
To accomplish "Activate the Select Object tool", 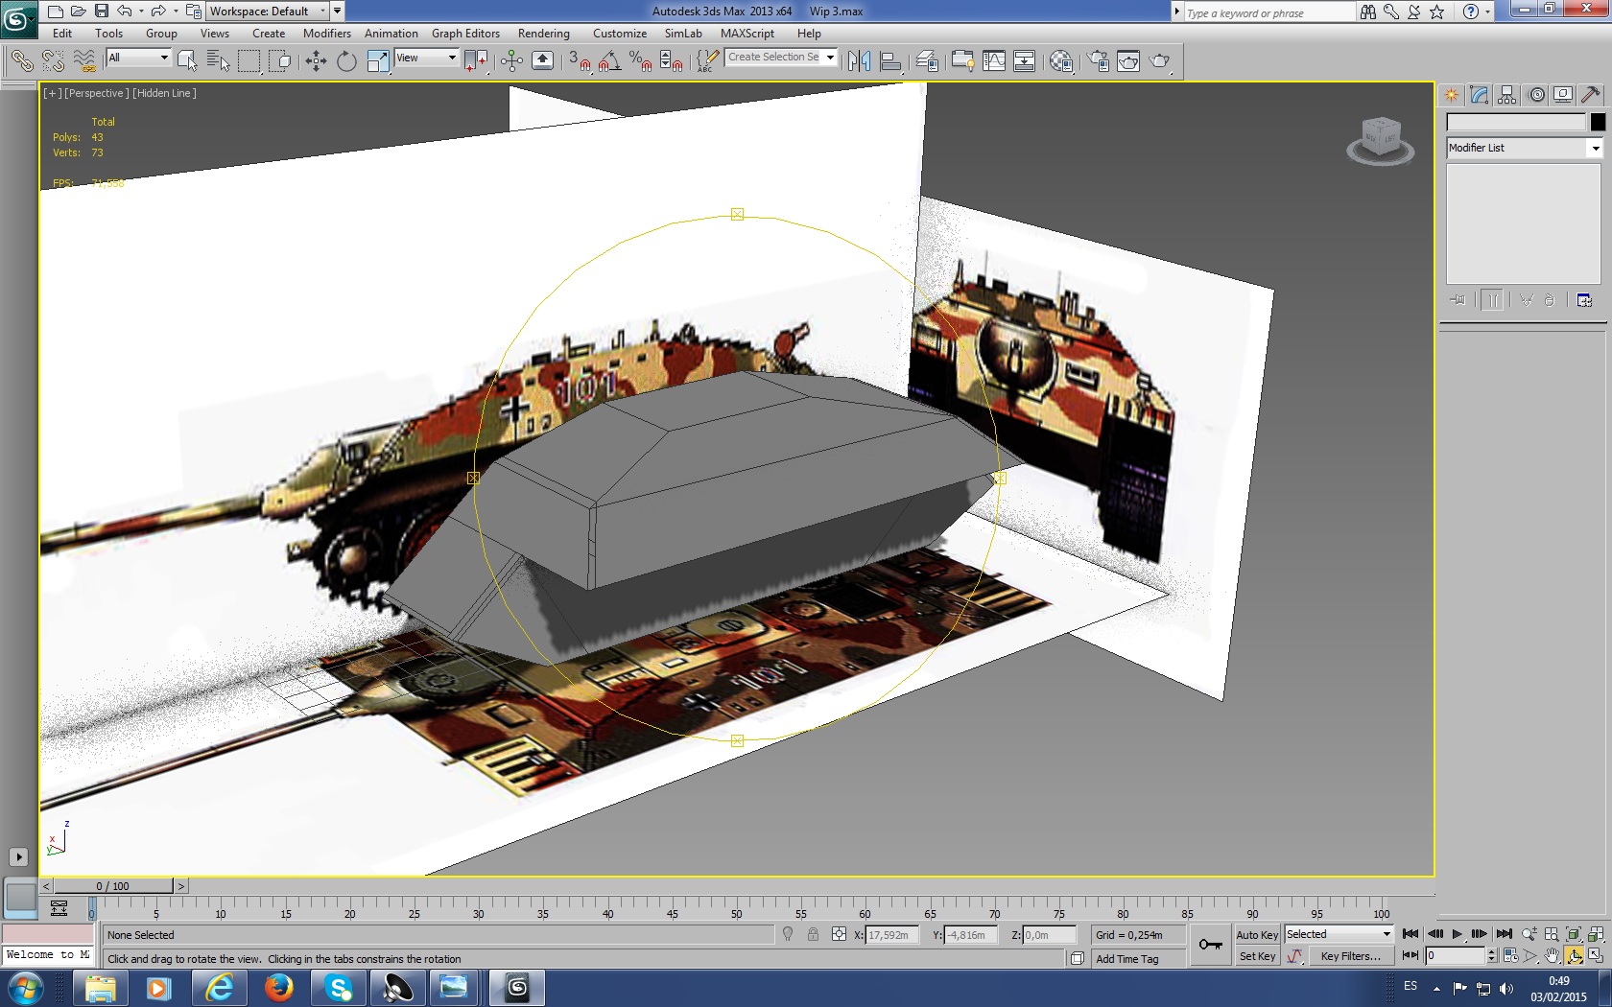I will click(187, 61).
